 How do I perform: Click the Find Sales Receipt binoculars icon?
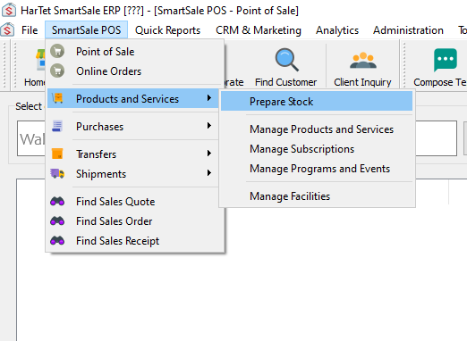(57, 240)
